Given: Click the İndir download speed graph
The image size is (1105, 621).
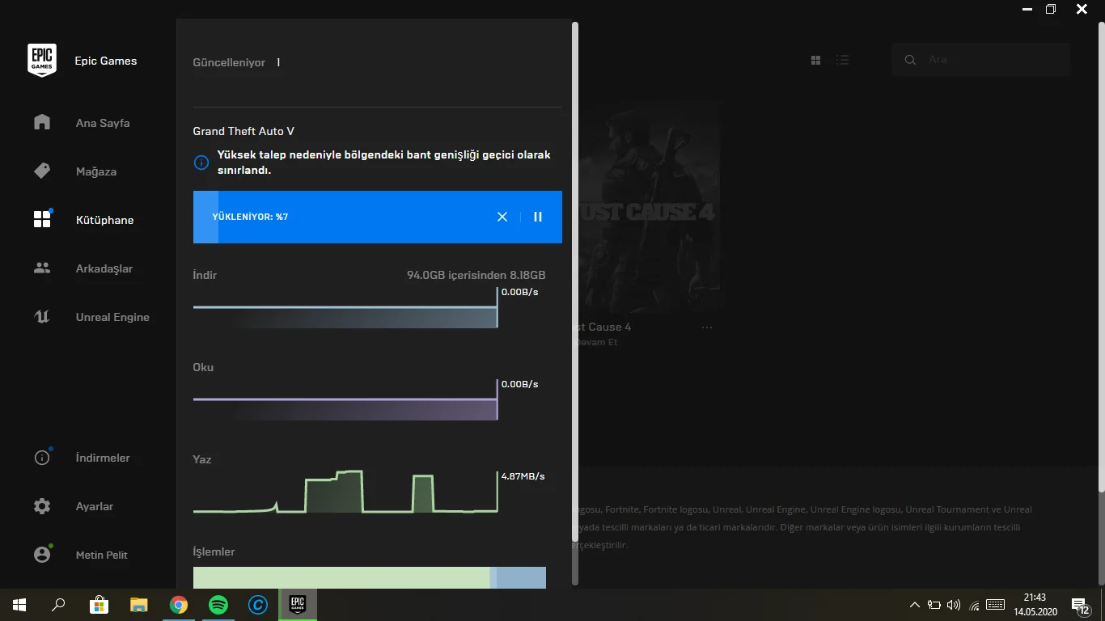Looking at the screenshot, I should pyautogui.click(x=345, y=307).
